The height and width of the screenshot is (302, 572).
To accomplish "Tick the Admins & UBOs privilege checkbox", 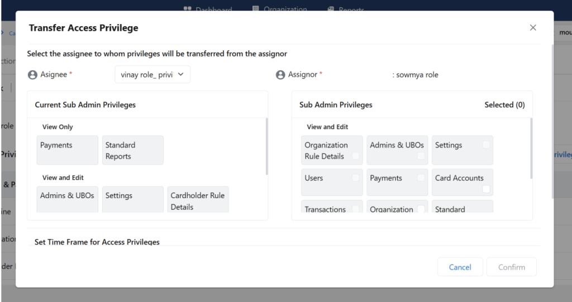I will click(x=421, y=156).
